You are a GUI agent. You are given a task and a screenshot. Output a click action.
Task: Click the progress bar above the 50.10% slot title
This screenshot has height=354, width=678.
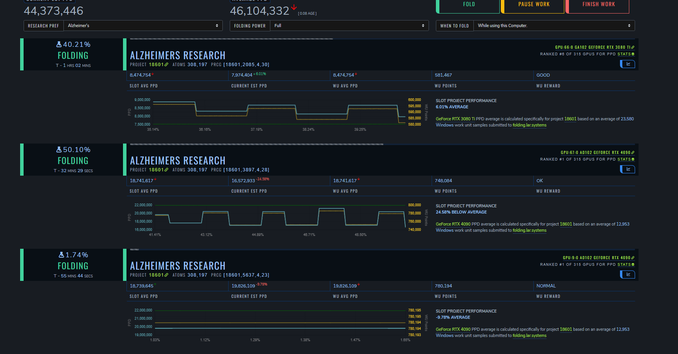[382, 144]
